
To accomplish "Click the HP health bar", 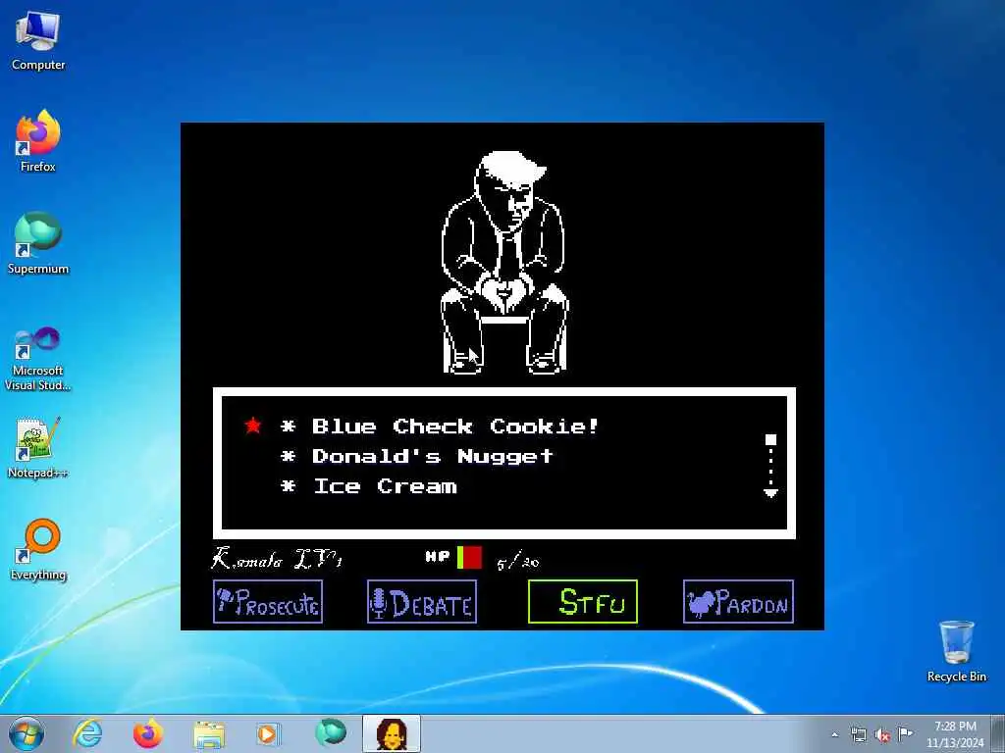I will tap(469, 558).
